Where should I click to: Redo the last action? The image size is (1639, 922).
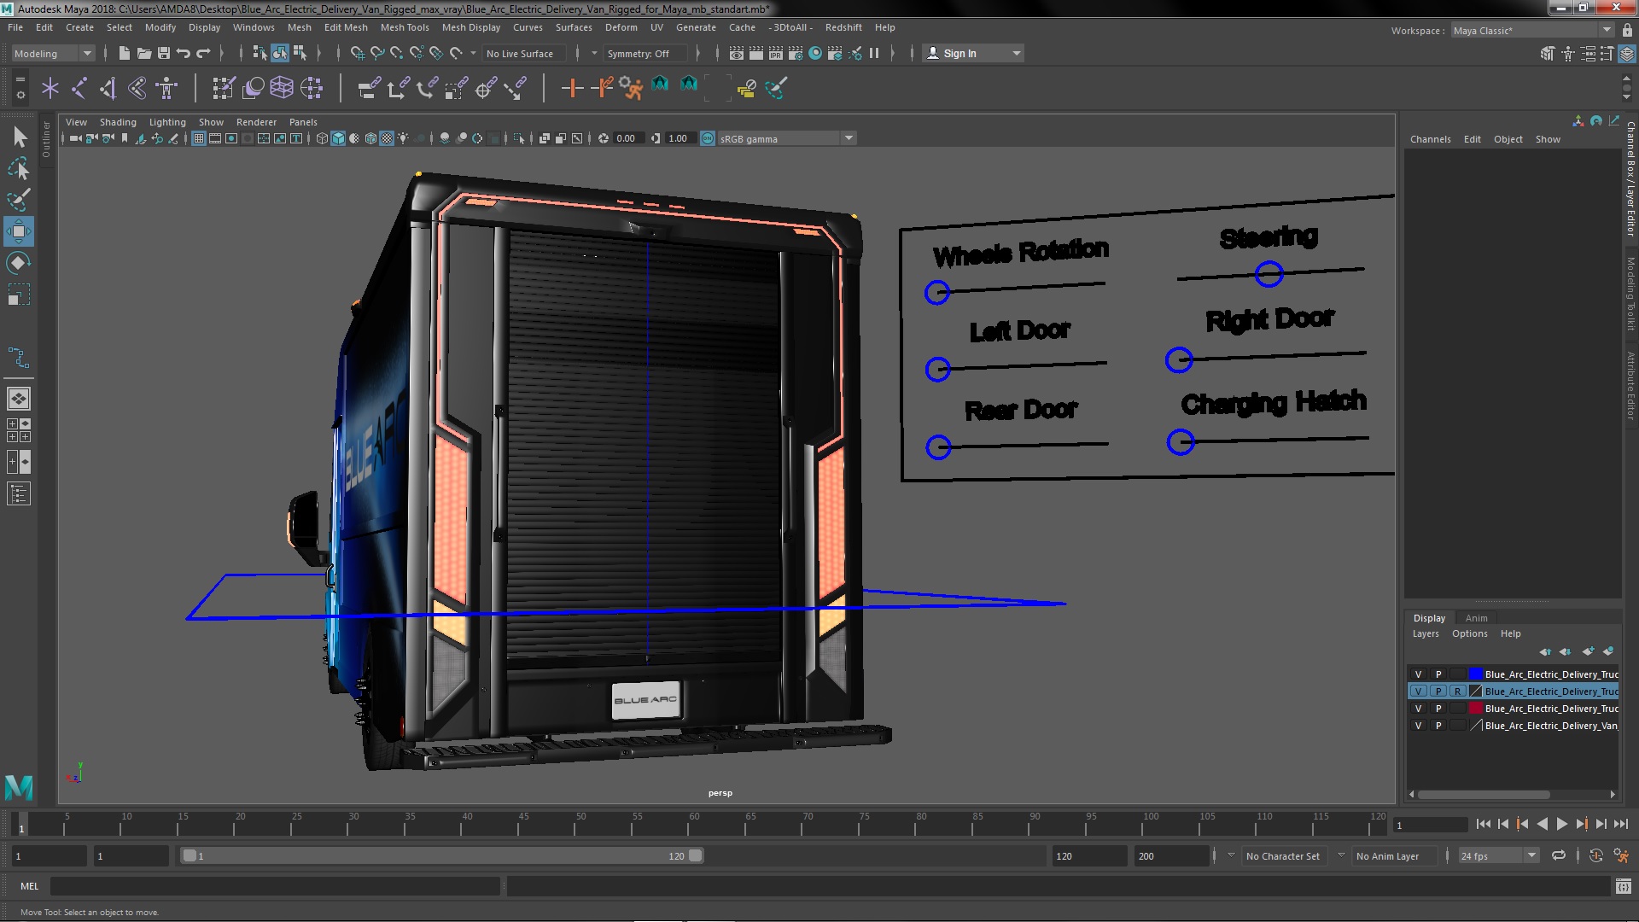click(203, 53)
